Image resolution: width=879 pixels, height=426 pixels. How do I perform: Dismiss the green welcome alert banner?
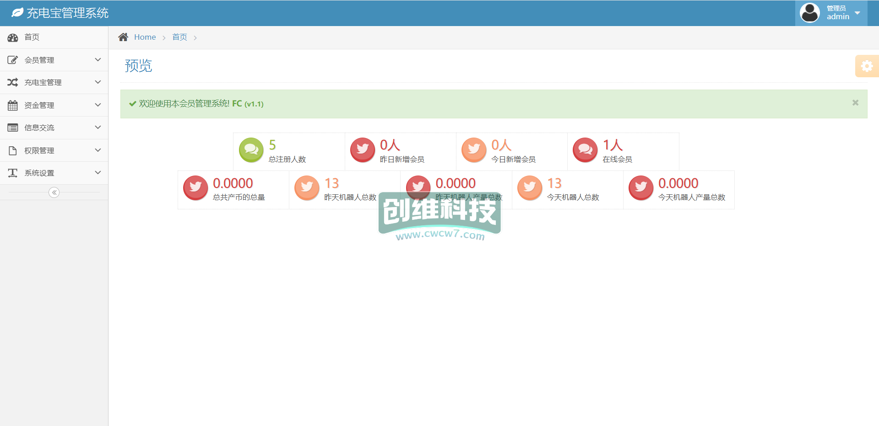point(855,103)
